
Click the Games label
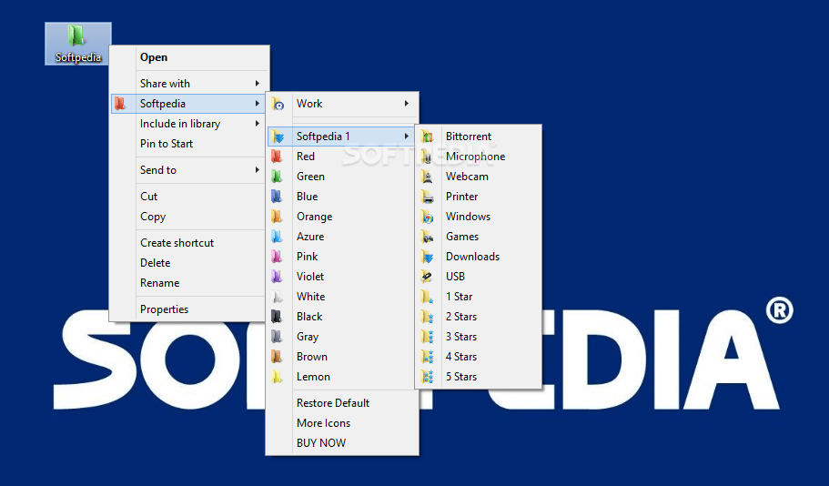point(462,237)
